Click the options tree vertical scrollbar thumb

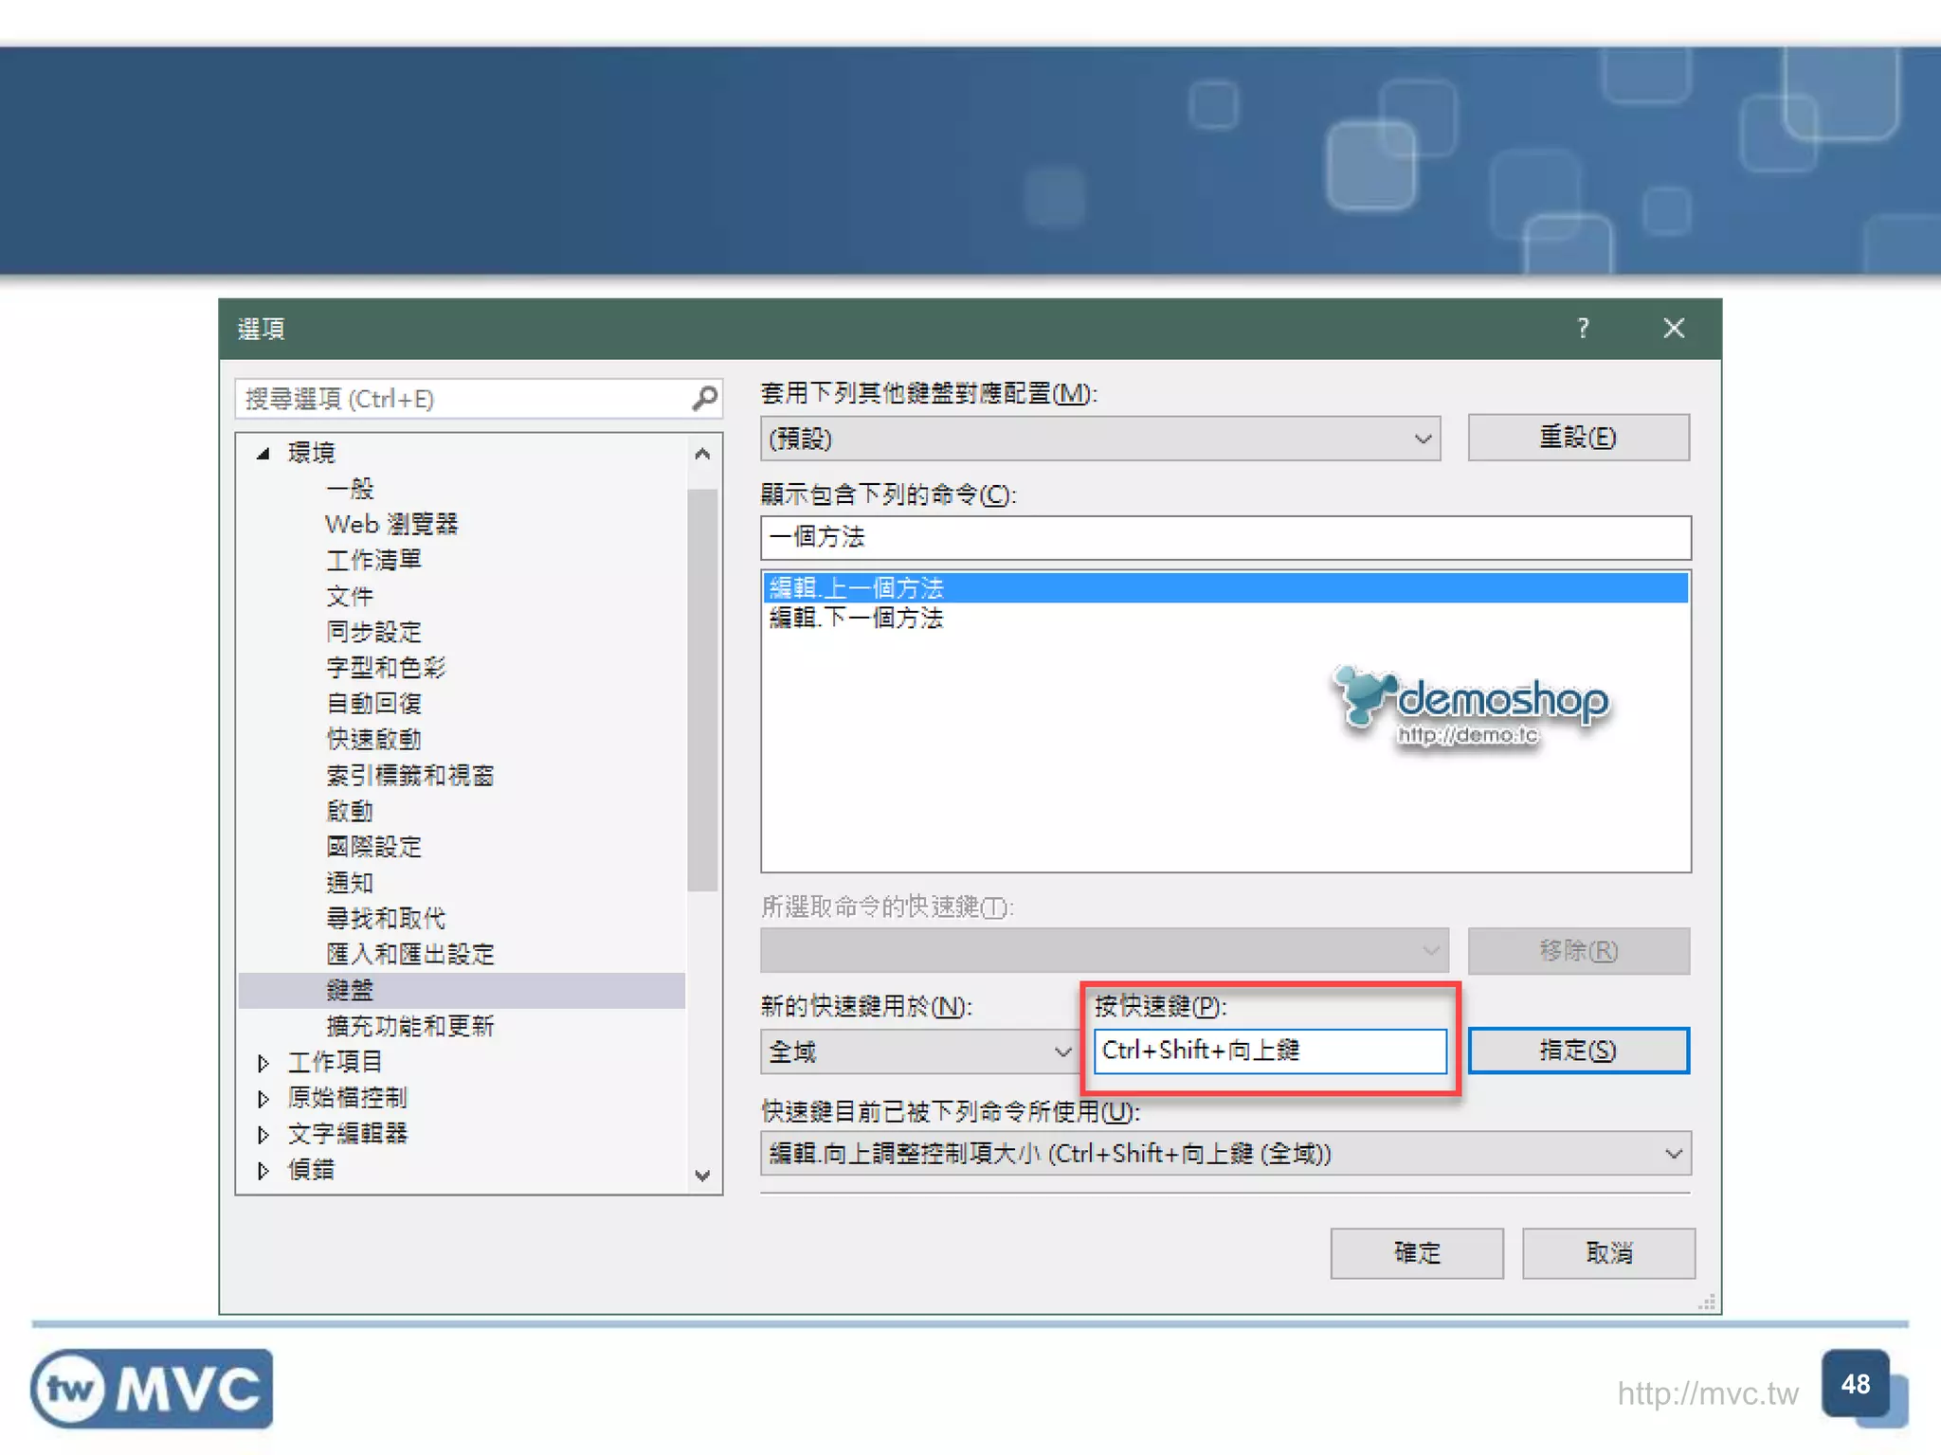pos(702,690)
